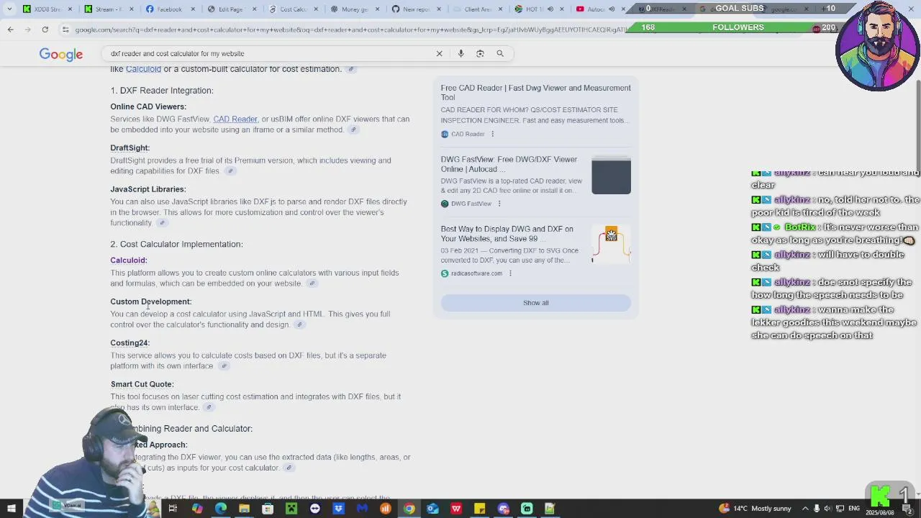Click source link icon after Calculoid paragraph

click(x=312, y=283)
